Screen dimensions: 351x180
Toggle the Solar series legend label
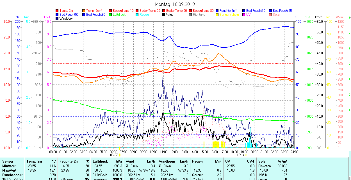pos(276,15)
